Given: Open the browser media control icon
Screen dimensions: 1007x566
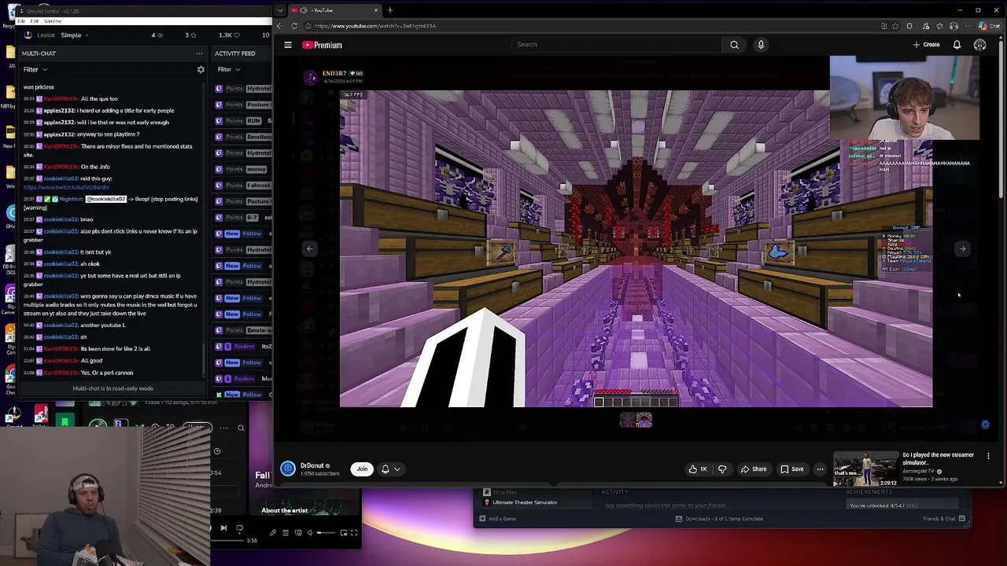Looking at the screenshot, I should [925, 26].
